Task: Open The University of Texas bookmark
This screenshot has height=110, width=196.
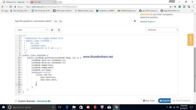Action: coord(41,11)
